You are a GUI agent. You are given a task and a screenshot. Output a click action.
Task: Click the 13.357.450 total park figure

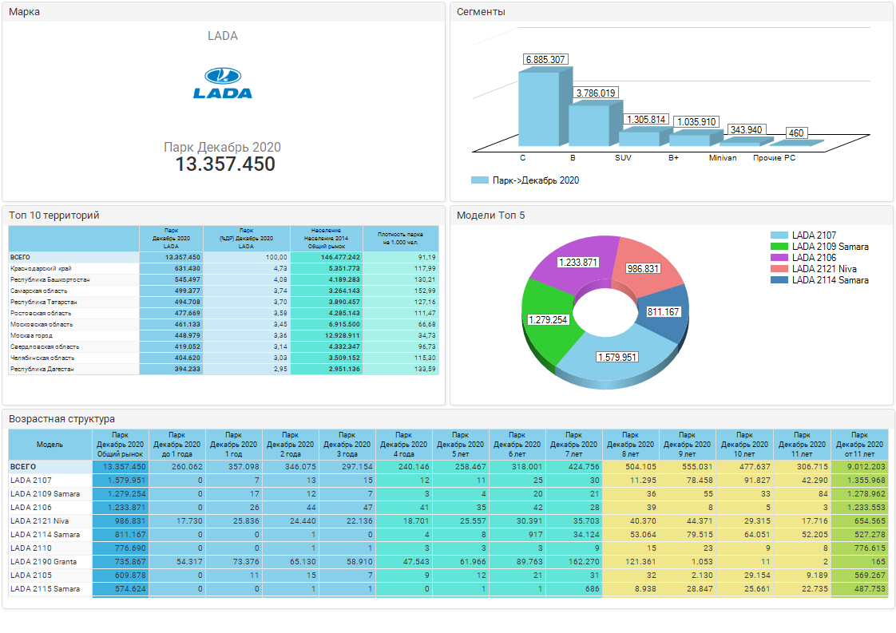click(x=225, y=164)
